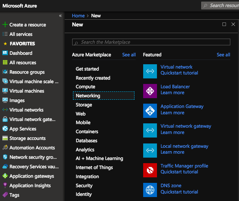The width and height of the screenshot is (239, 201).
Task: Select the Storage category
Action: [x=84, y=105]
